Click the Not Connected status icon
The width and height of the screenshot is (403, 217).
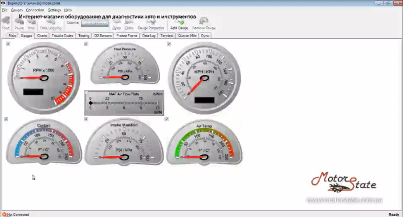(5, 214)
